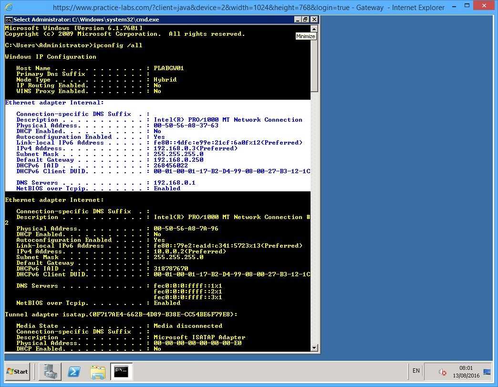This screenshot has height=387, width=498.
Task: Click the cmd scrollbar down arrow
Action: [314, 349]
